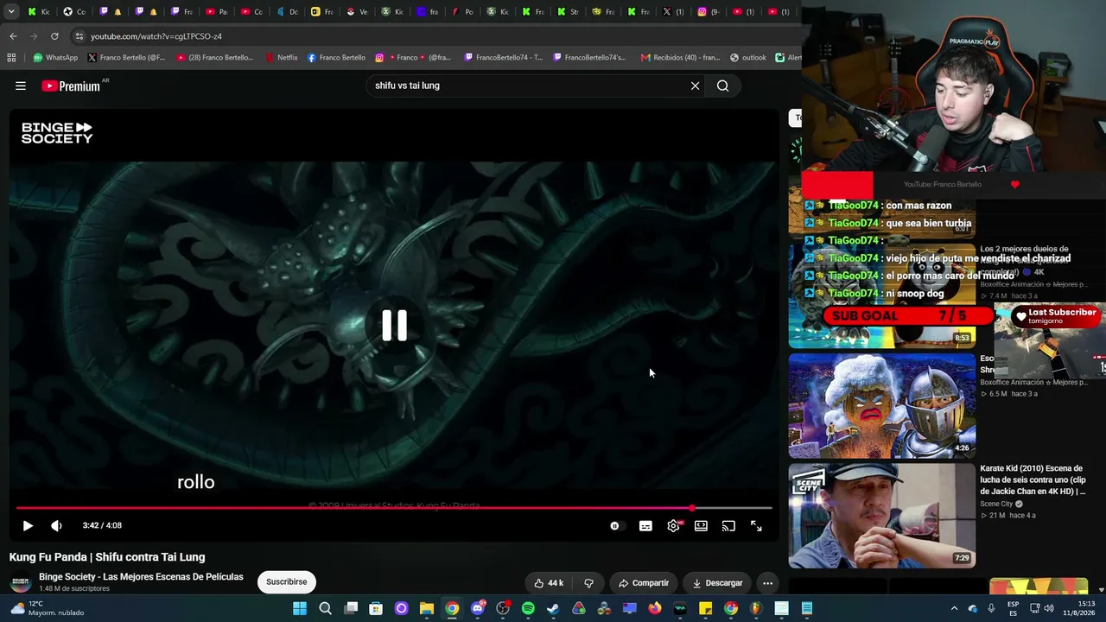
Task: Download the video with Descargar
Action: pos(717,583)
